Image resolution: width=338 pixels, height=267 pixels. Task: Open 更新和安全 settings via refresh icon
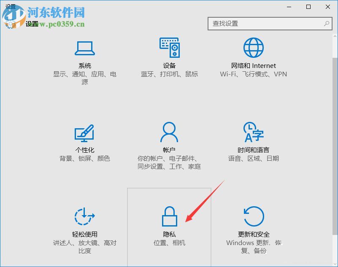253,216
